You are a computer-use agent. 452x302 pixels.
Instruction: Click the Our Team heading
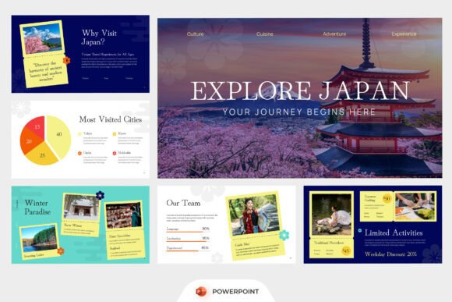click(183, 203)
